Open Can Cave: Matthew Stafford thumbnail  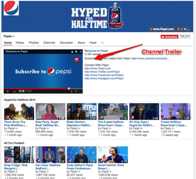tap(50, 155)
